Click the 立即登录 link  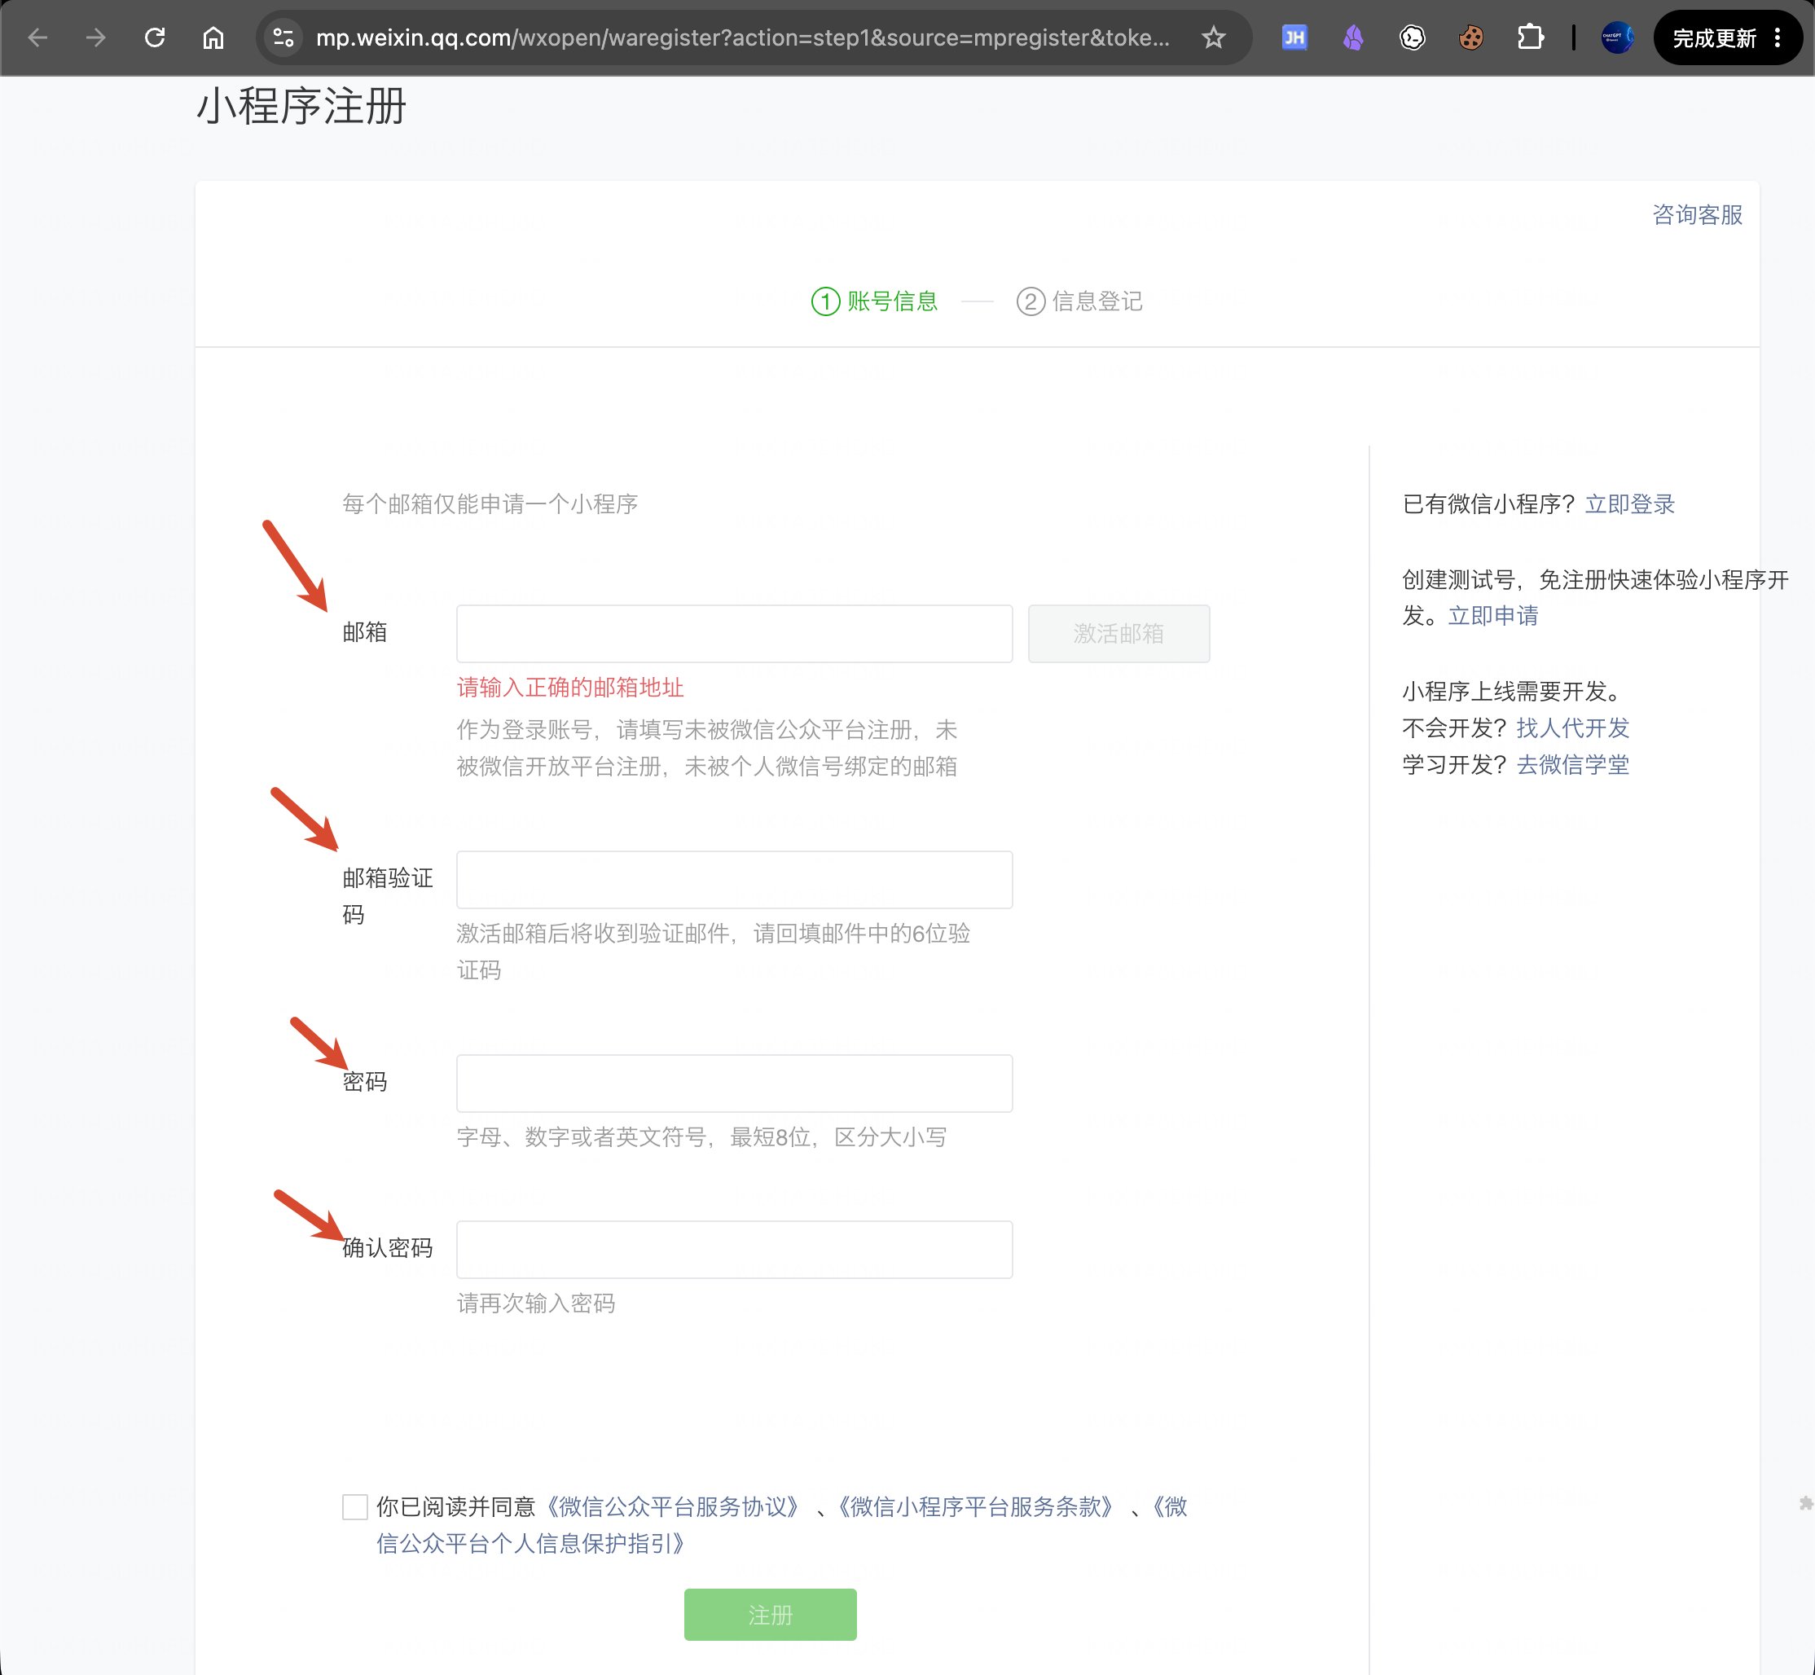[x=1629, y=504]
